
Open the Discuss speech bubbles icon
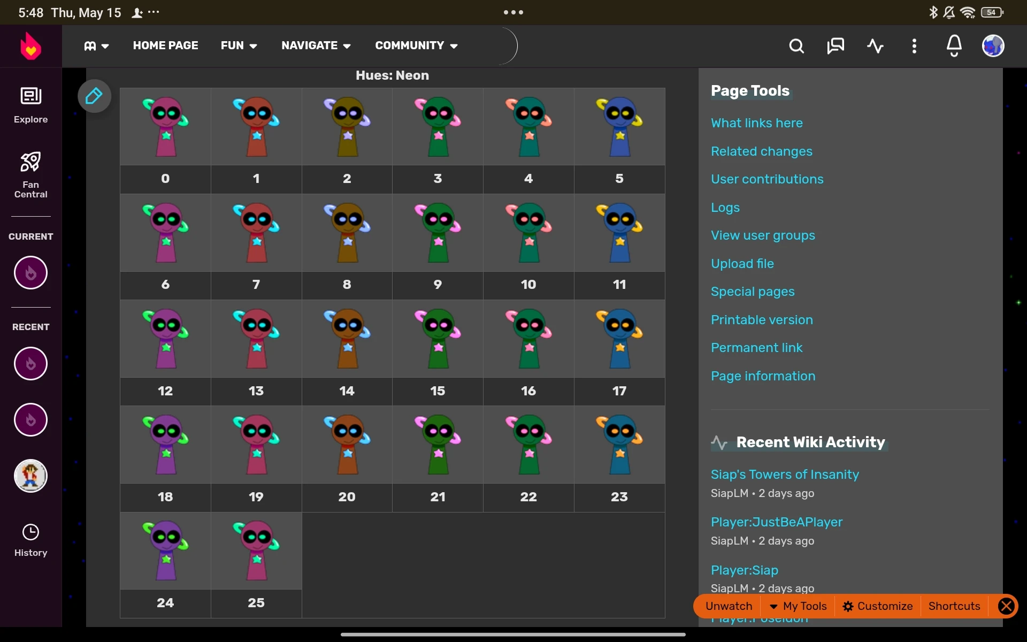pos(836,46)
